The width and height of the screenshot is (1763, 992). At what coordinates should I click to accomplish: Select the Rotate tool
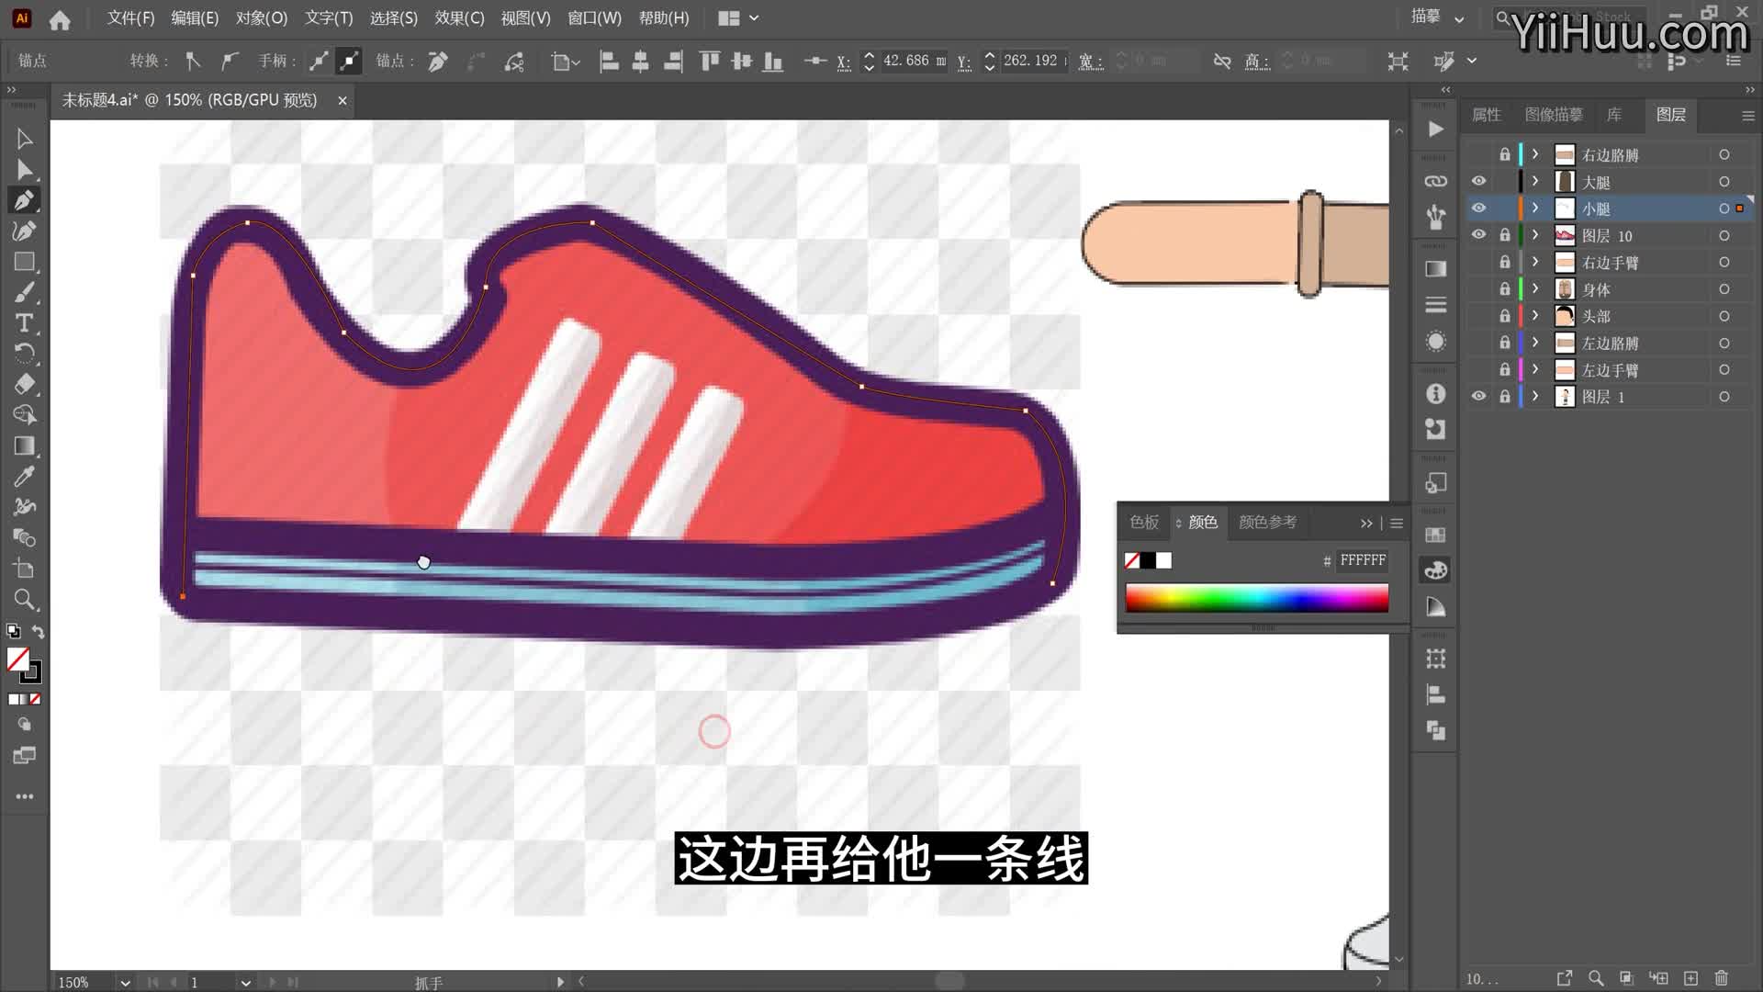[x=25, y=354]
